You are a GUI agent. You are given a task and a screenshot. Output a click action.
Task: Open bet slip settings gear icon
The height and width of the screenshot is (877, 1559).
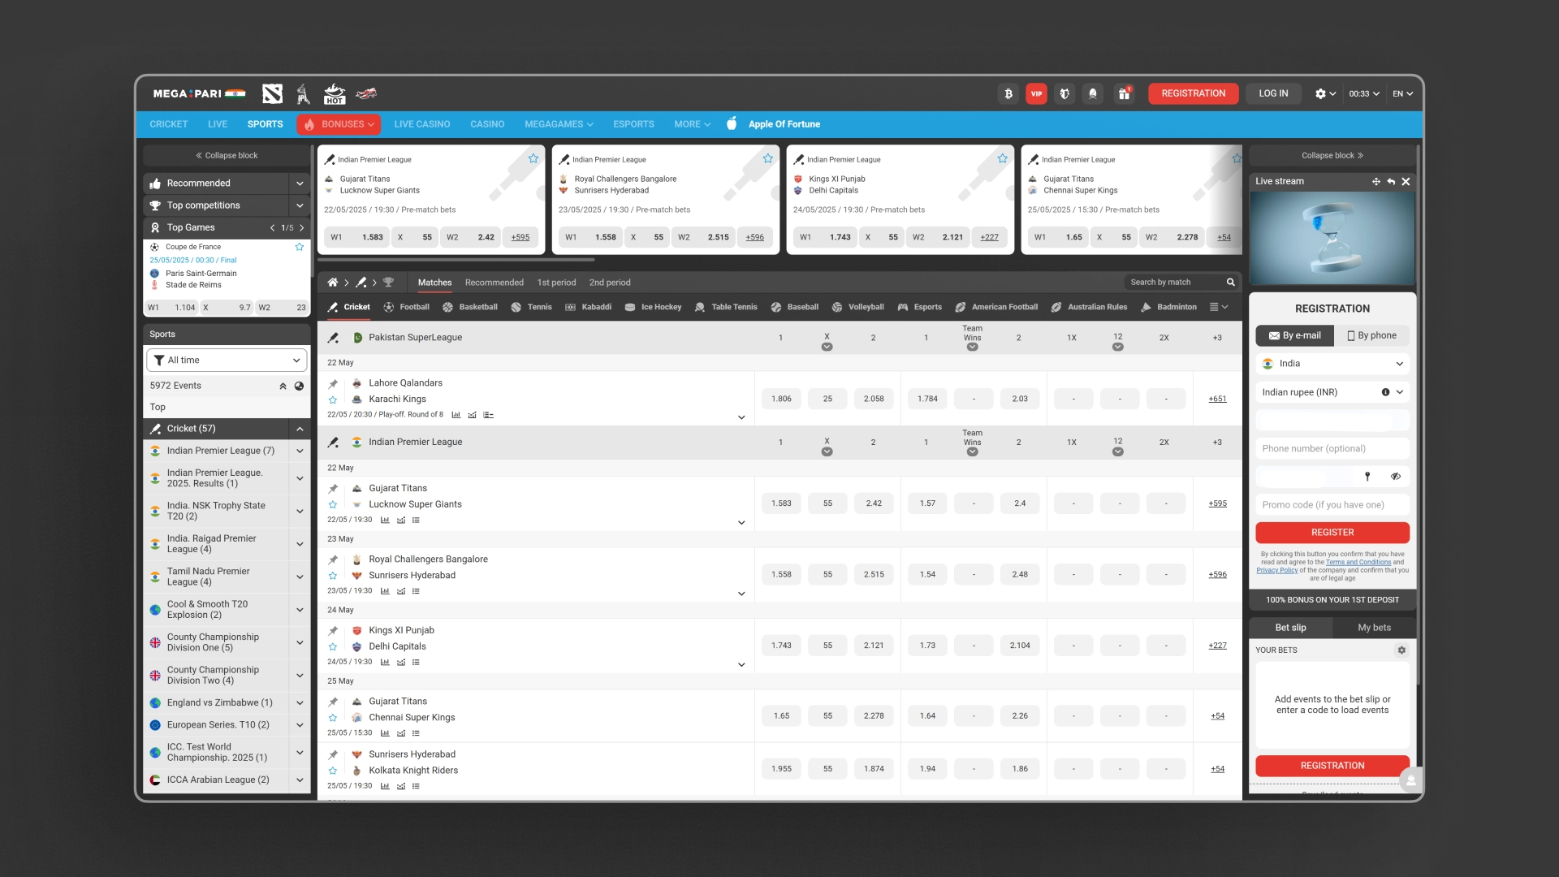[1401, 650]
